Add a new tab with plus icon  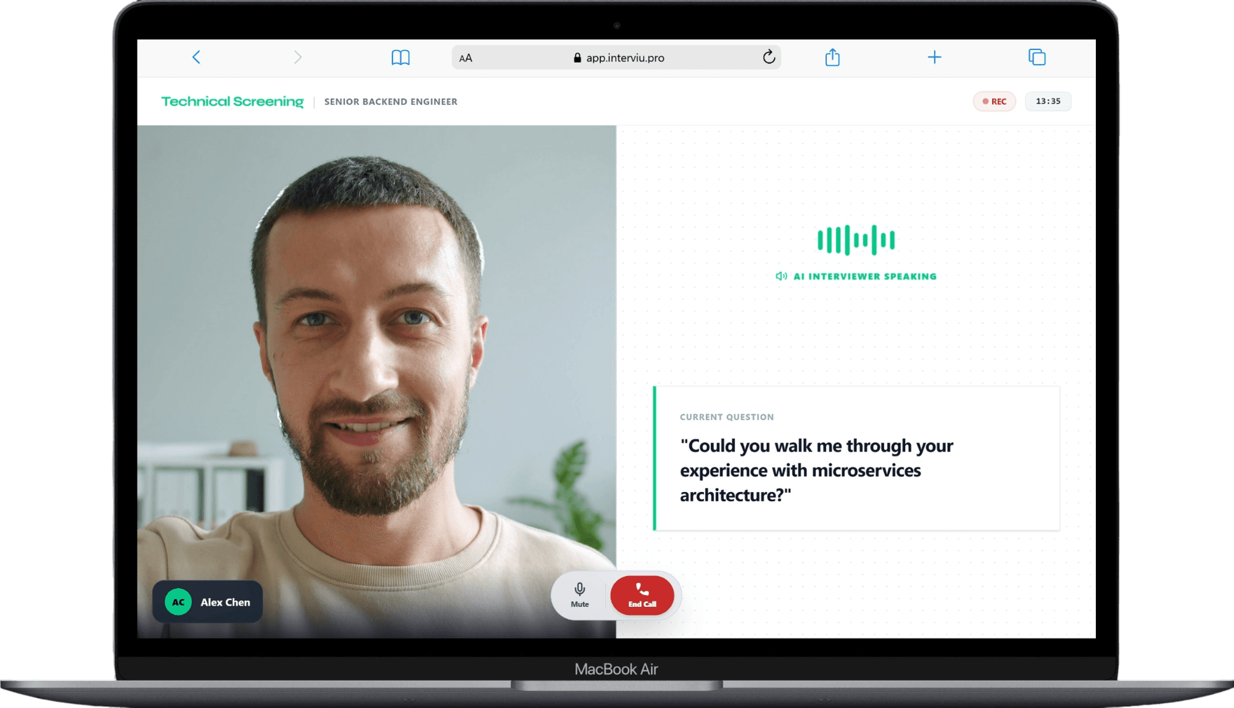coord(934,57)
